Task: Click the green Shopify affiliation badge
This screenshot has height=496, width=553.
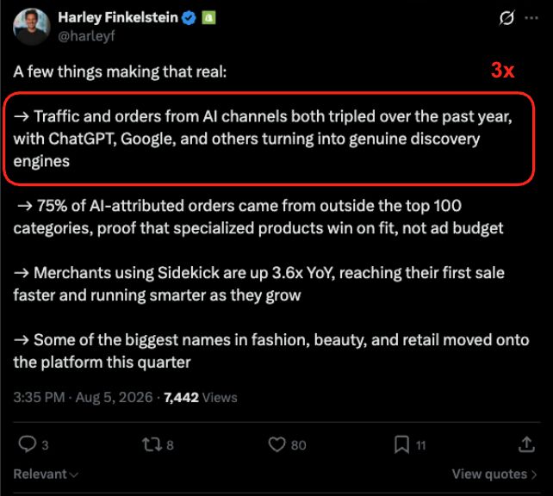Action: [x=208, y=17]
